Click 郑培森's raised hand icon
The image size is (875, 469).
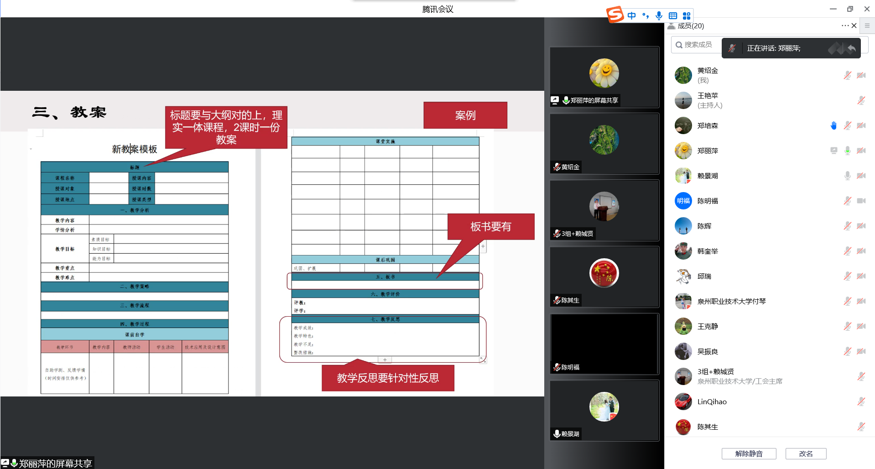tap(833, 125)
